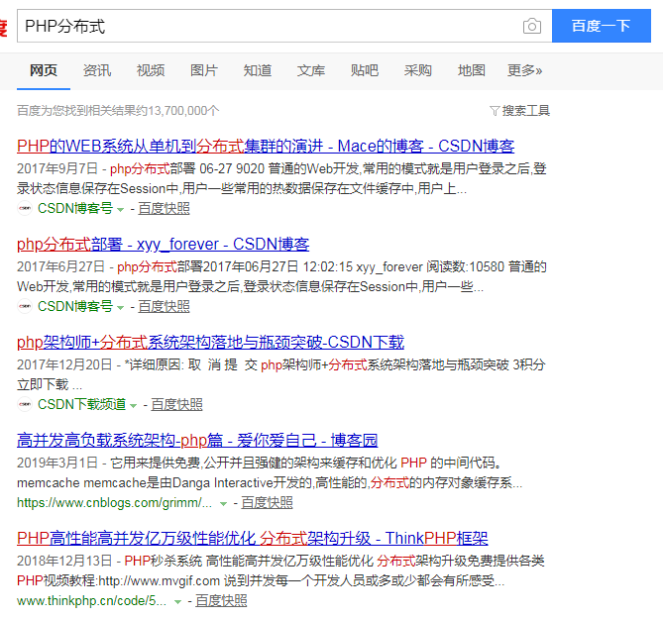663x619 pixels.
Task: Expand the dropdown arrow after the cnblogs.com URL
Action: pyautogui.click(x=223, y=504)
